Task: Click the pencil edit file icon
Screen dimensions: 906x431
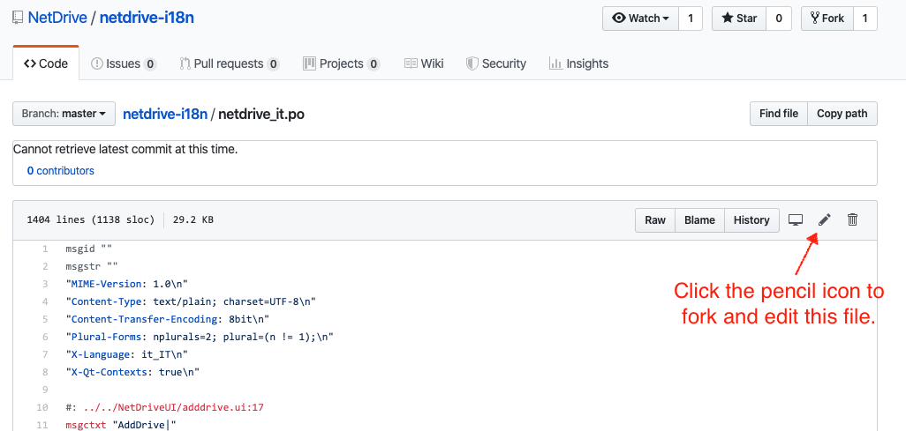Action: pos(825,219)
